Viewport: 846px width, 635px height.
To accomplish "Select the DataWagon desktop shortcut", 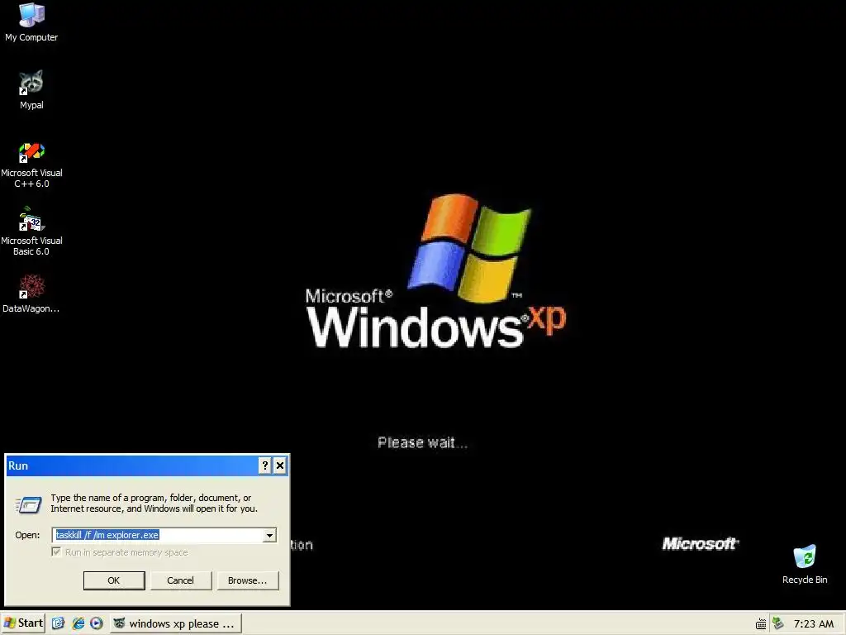I will 31,294.
